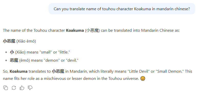Screen dimensions: 199x96
Task: Copy the assistant's response
Action: pos(6,88)
